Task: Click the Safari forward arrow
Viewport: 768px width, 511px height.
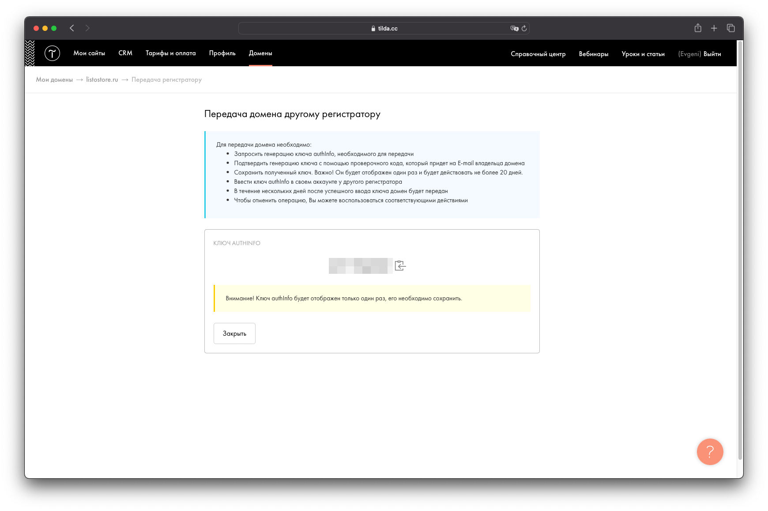Action: pos(87,28)
